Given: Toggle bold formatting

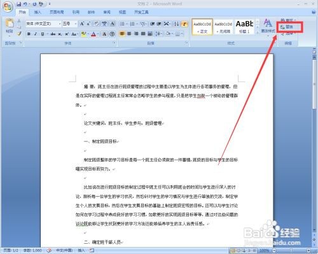Looking at the screenshot, I should [x=29, y=34].
